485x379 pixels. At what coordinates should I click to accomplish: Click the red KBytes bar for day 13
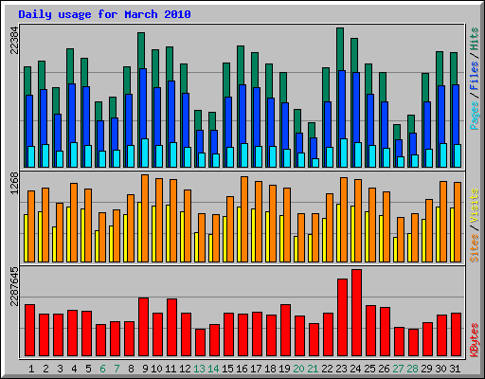click(x=200, y=343)
